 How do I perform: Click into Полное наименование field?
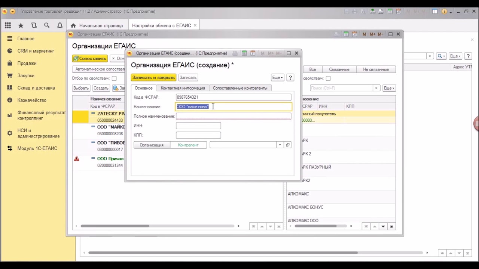pos(234,116)
